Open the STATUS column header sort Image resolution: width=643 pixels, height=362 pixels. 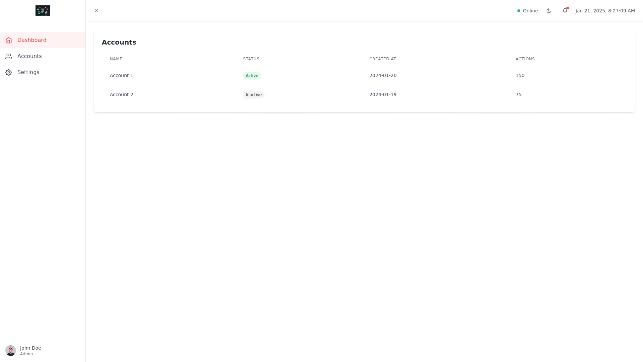(x=251, y=59)
